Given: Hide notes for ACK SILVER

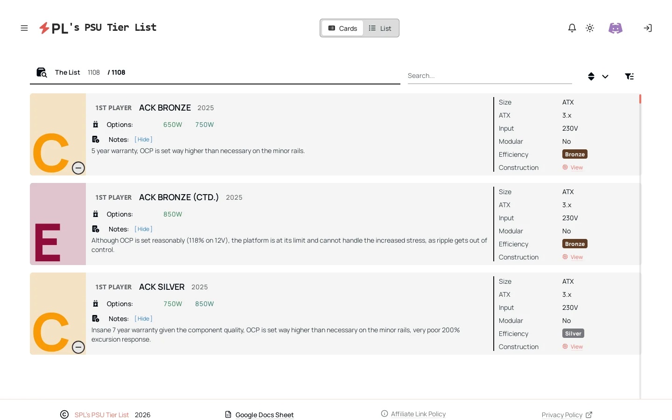Looking at the screenshot, I should point(143,319).
